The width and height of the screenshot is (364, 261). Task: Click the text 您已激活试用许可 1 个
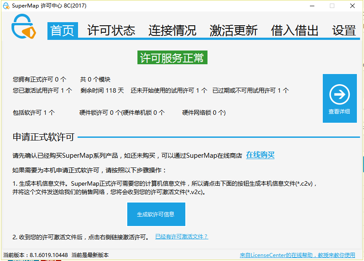(x=42, y=90)
